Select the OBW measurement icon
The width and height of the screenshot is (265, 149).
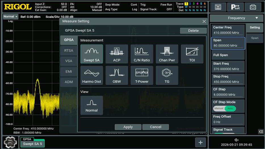coord(117,75)
